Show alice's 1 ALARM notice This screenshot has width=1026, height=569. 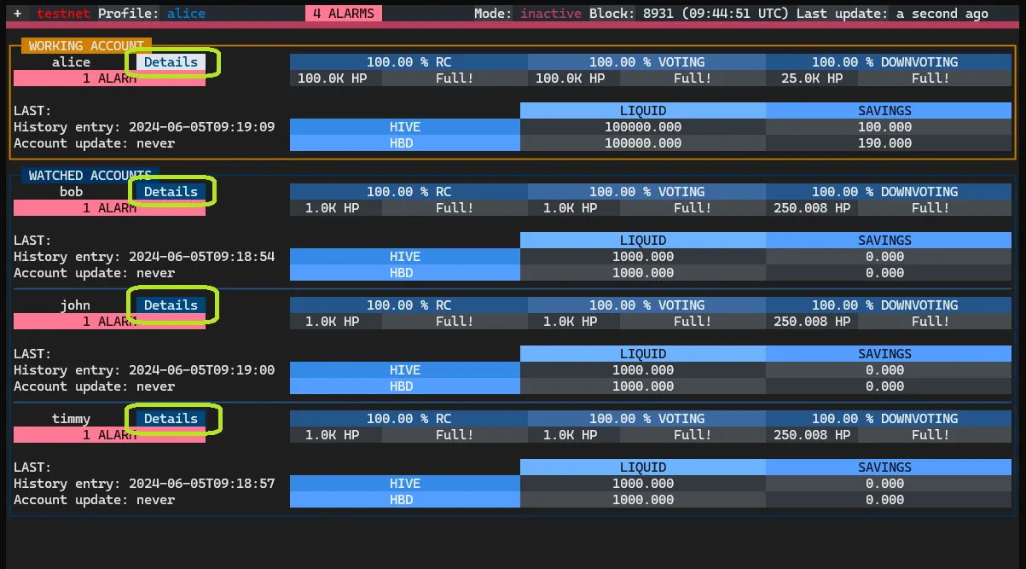(109, 78)
